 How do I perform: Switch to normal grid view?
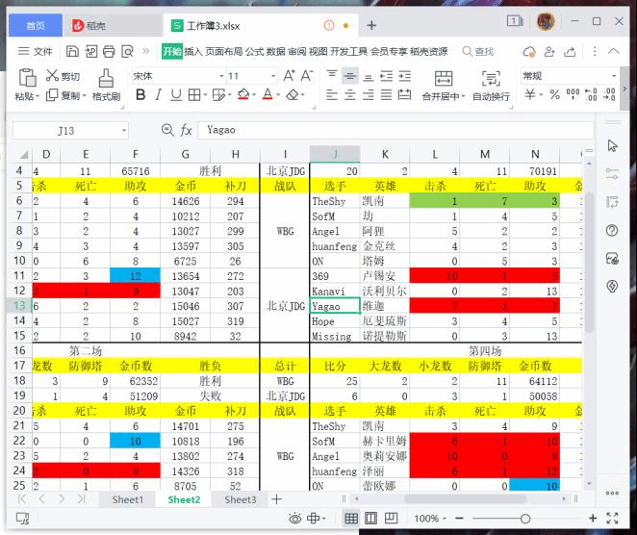[351, 519]
